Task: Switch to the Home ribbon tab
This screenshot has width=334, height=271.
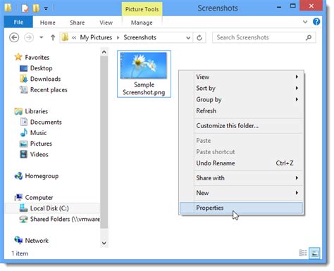Action: [x=48, y=23]
